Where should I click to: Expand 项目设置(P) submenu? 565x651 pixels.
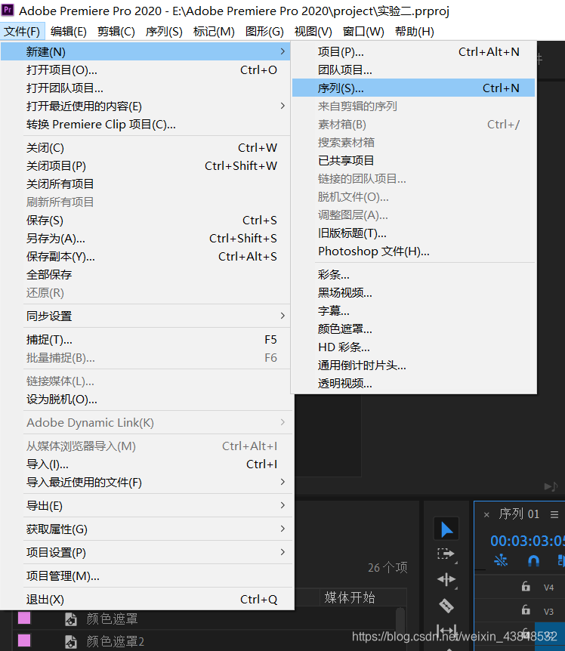tap(145, 553)
